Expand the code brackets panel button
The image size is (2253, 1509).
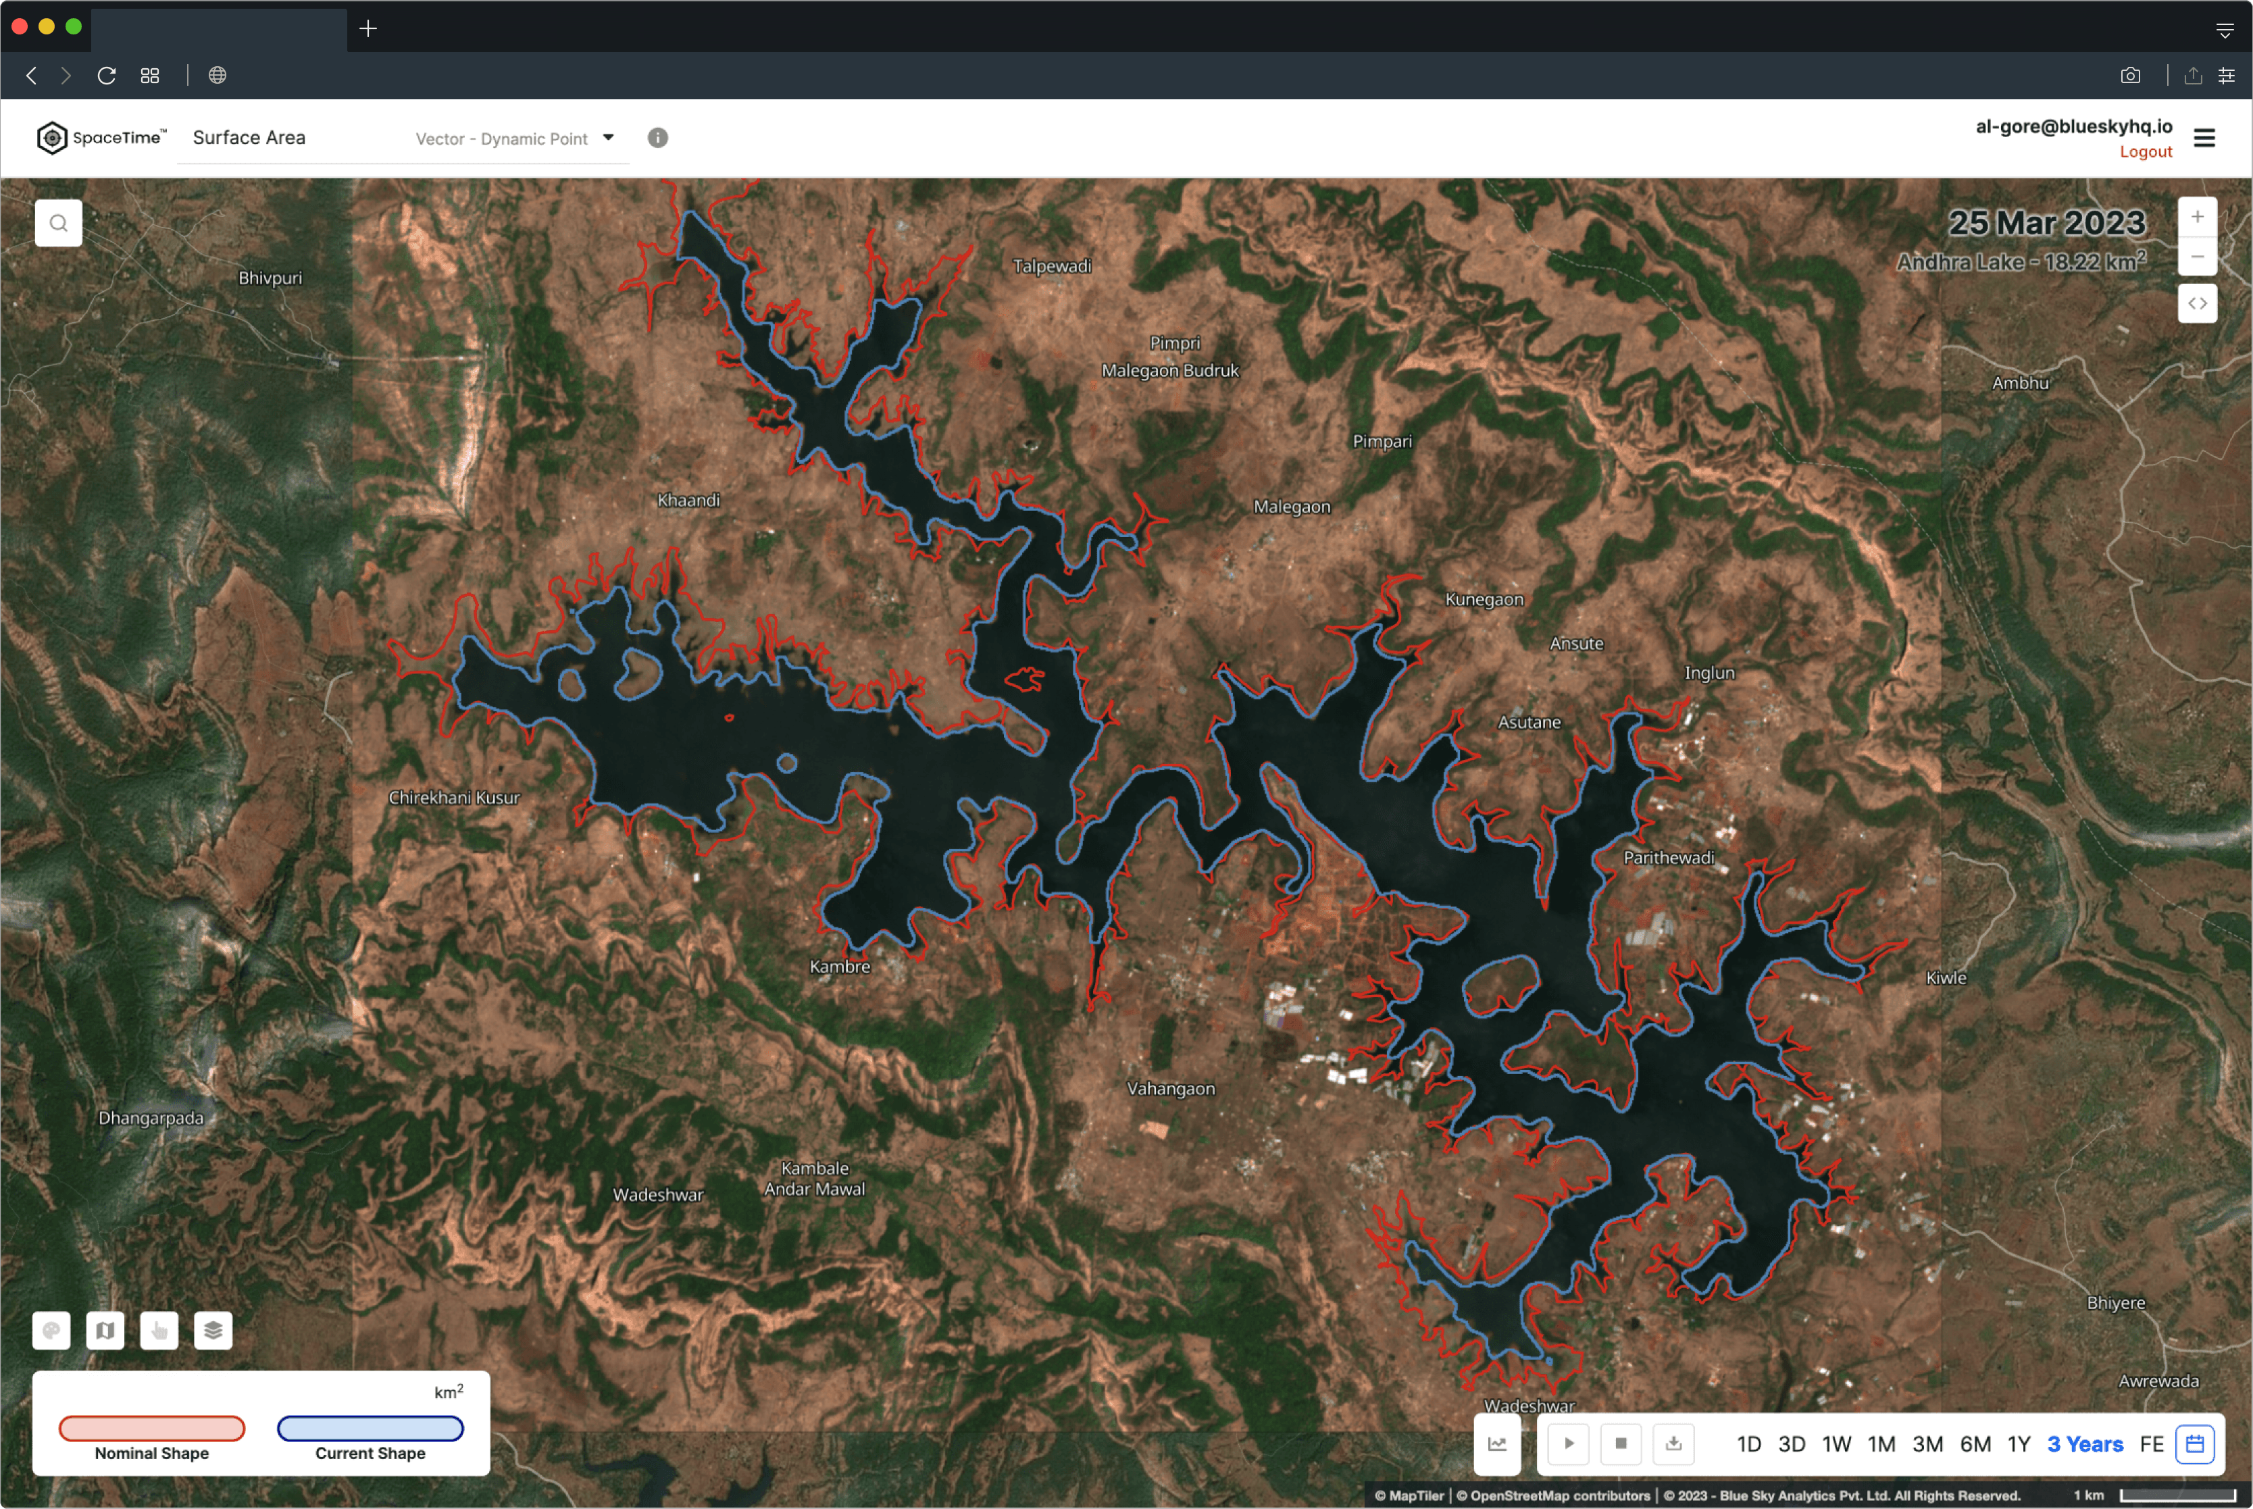click(2197, 303)
